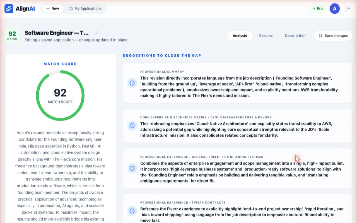Click 'Suggestions to close the gap' heading
This screenshot has width=357, height=223.
tap(162, 55)
